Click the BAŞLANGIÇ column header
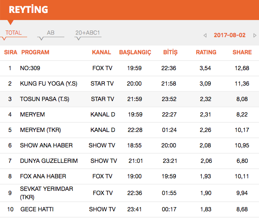 (x=135, y=52)
